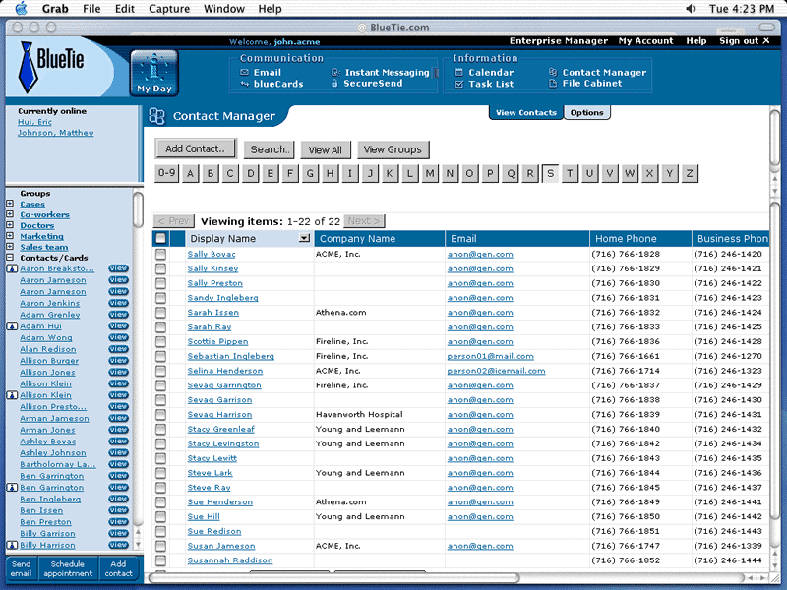Viewport: 787px width, 590px height.
Task: Select the View Contacts tab
Action: [526, 112]
